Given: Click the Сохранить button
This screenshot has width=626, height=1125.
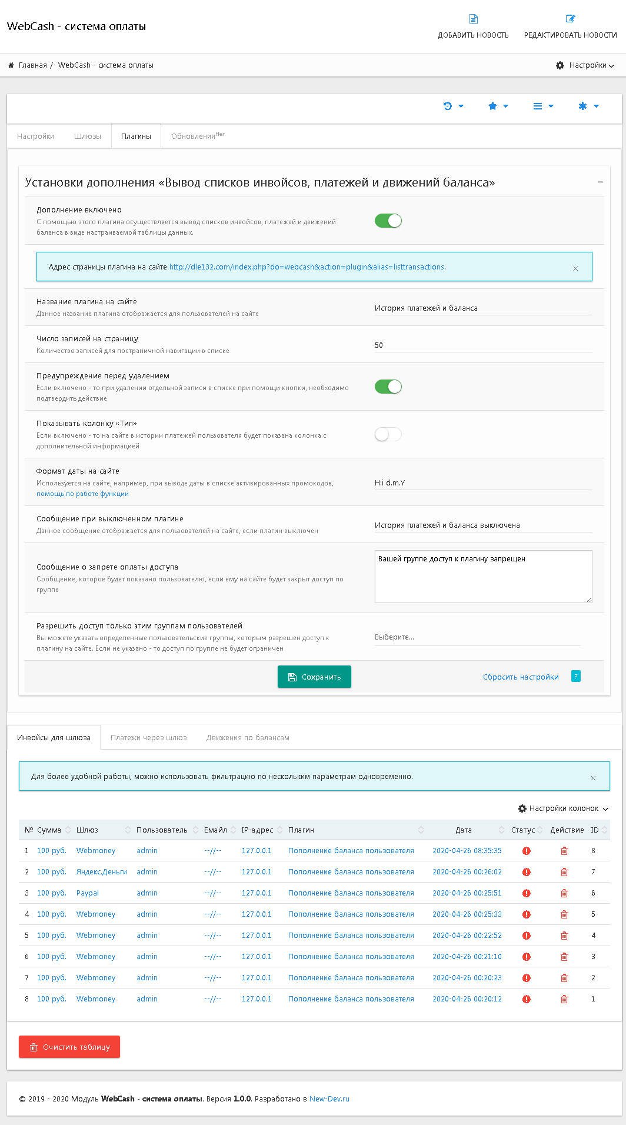Looking at the screenshot, I should [x=314, y=677].
